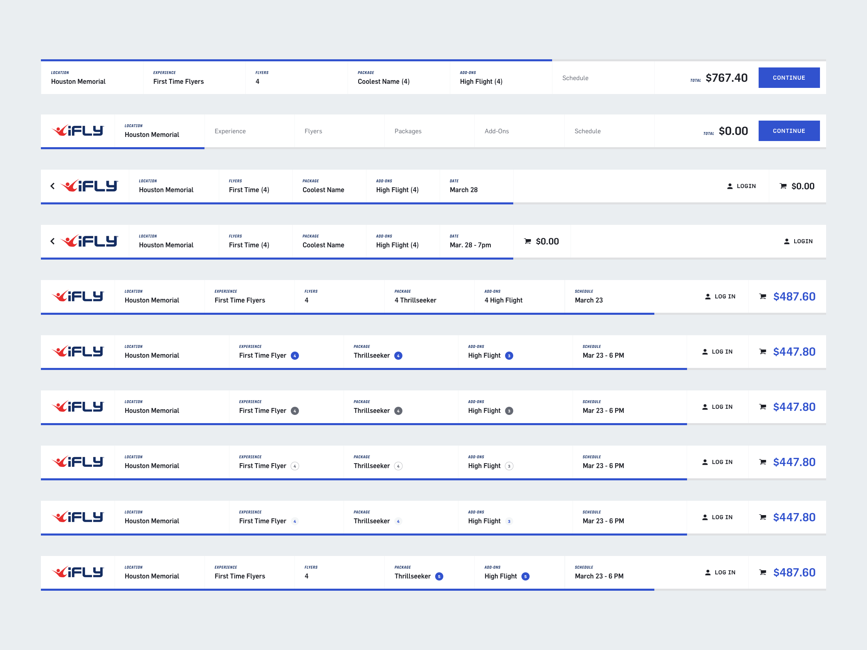Click blue badge 5 beside Thrillseeker
This screenshot has width=867, height=650.
click(439, 576)
